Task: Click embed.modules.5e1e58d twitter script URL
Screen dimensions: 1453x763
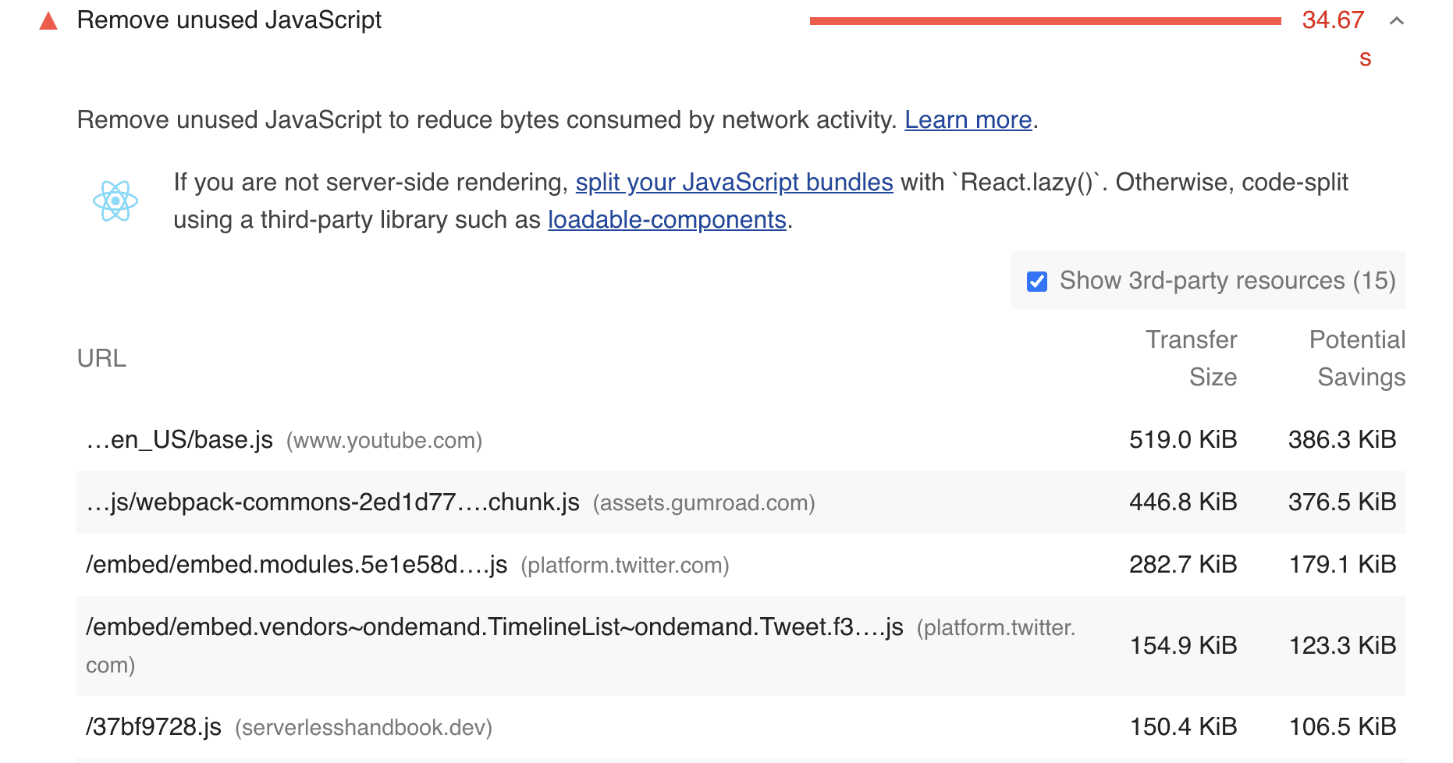Action: 297,565
